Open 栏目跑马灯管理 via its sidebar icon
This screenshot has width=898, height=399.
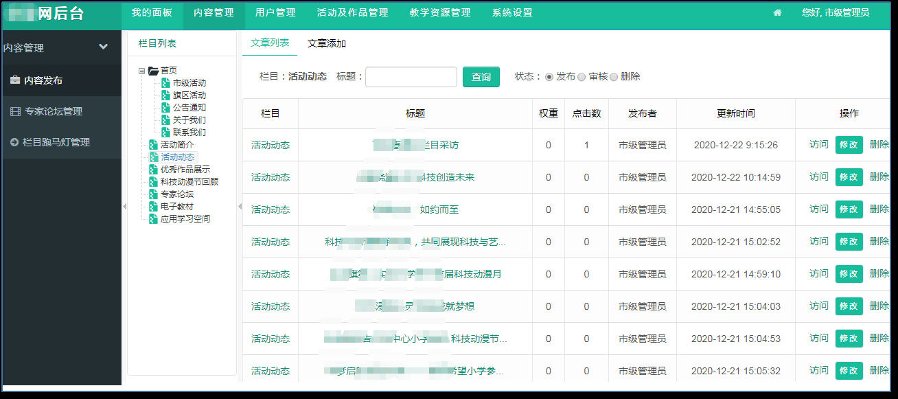(x=14, y=141)
